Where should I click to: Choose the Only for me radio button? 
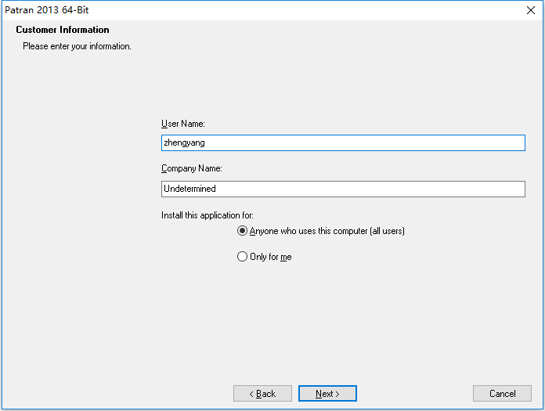242,257
